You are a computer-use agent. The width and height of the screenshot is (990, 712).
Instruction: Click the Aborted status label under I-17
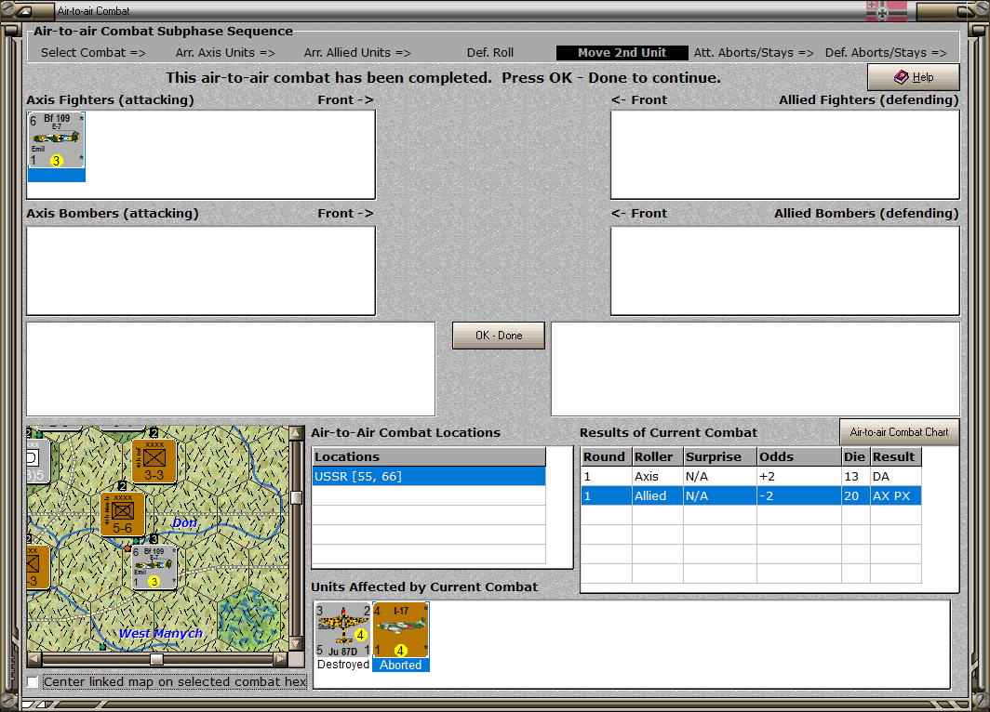tap(401, 666)
